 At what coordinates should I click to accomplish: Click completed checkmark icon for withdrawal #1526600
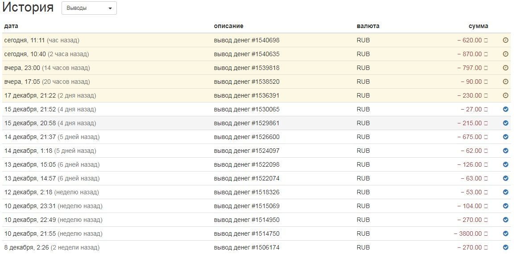(x=505, y=137)
